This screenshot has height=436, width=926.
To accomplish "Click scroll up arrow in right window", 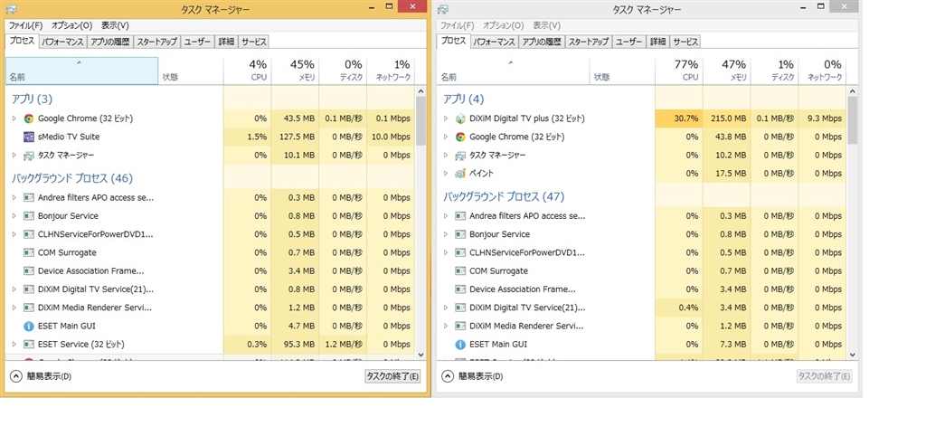I will pyautogui.click(x=852, y=91).
